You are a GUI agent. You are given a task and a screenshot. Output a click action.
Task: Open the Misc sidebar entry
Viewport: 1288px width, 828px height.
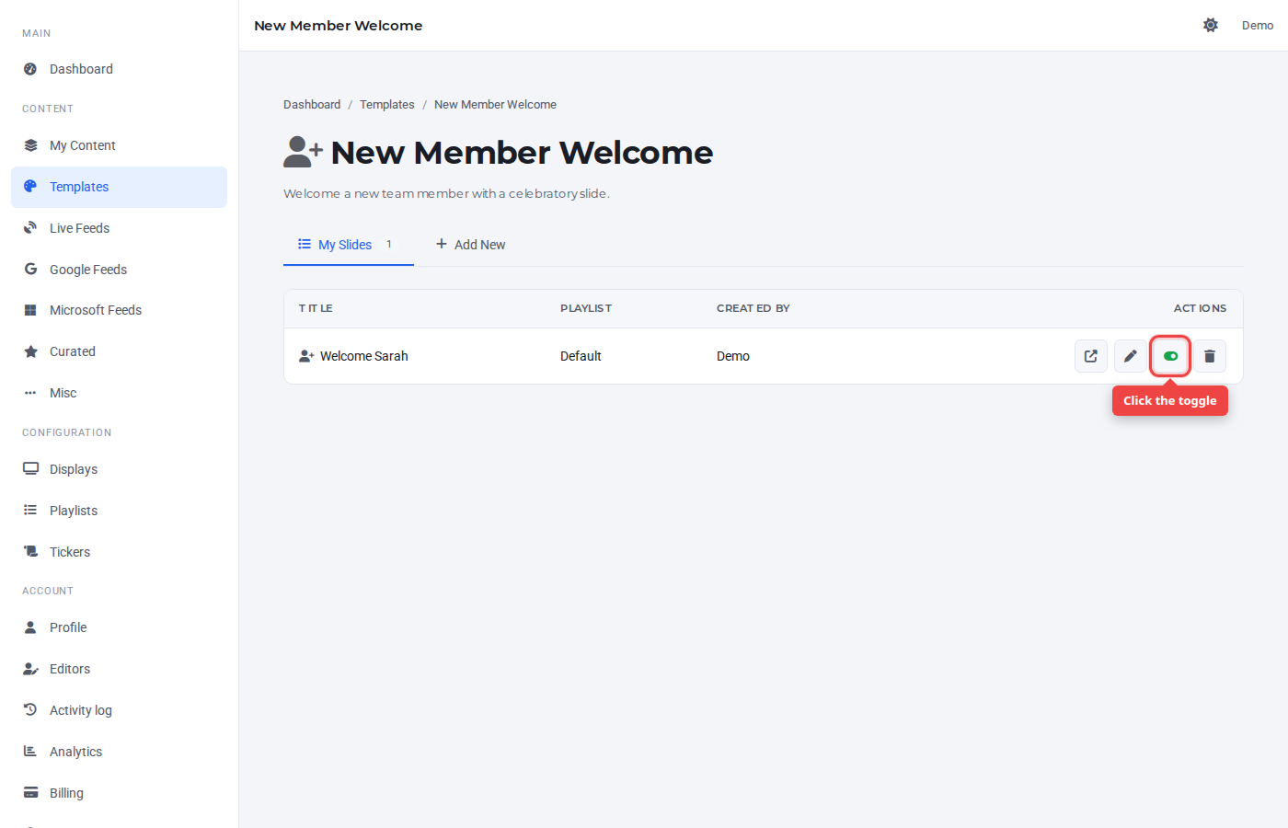click(119, 393)
